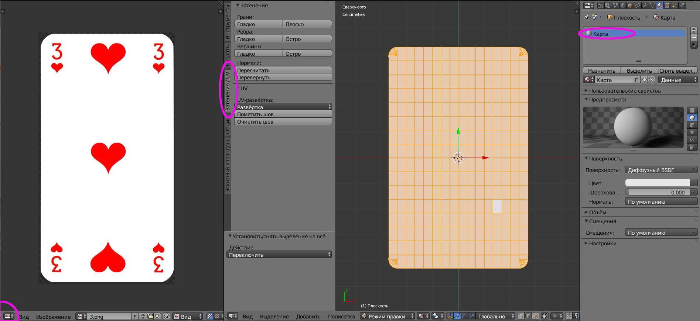Viewport: 700px width, 321px height.
Task: Open the Mesh Data triangle tab
Action: [652, 6]
